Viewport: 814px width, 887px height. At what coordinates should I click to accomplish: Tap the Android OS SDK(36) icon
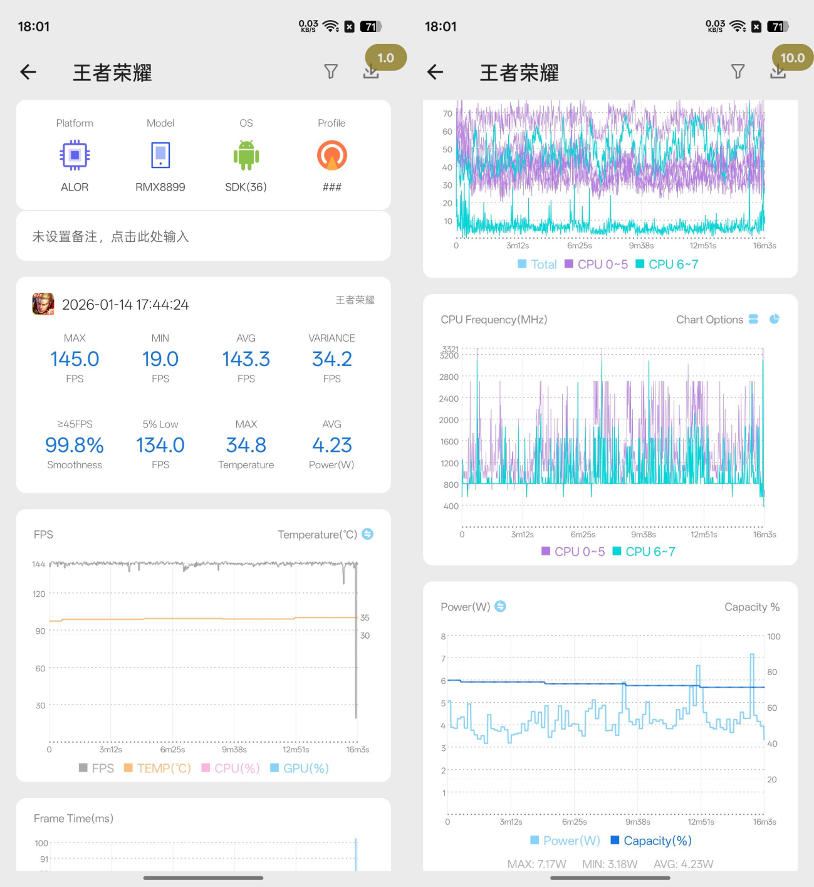pyautogui.click(x=246, y=155)
